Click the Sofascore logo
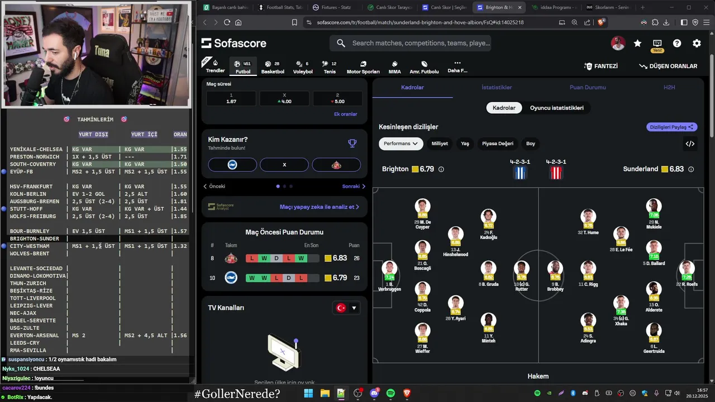 coord(233,44)
